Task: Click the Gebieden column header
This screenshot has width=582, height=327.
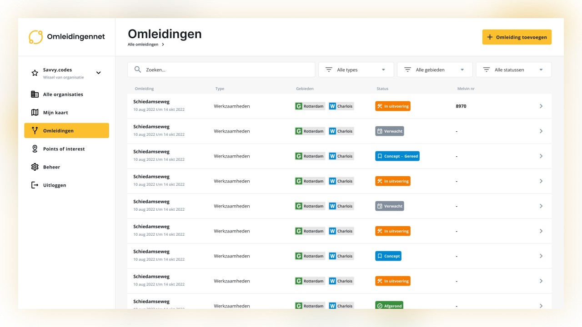Action: click(x=305, y=89)
